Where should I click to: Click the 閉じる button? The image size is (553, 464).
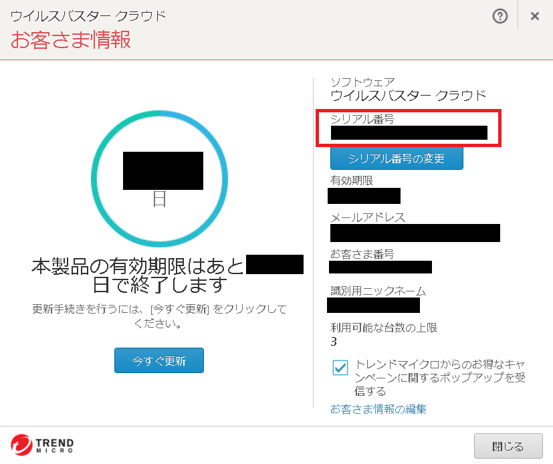(x=508, y=446)
